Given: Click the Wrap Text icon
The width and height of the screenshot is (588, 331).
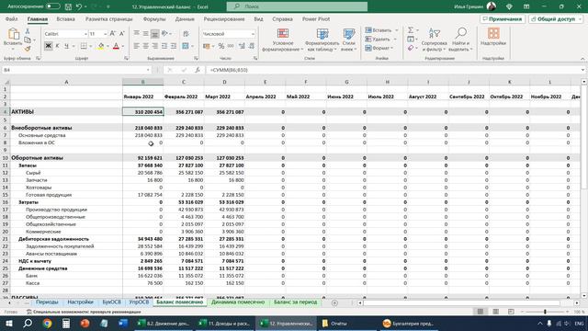Looking at the screenshot, I should [x=186, y=34].
